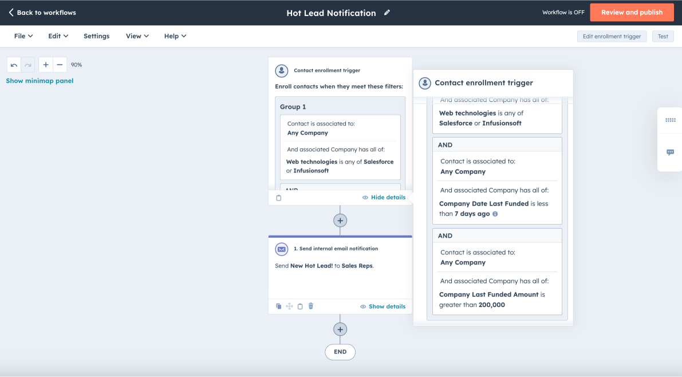Click Review and publish button
The width and height of the screenshot is (682, 377).
[632, 13]
